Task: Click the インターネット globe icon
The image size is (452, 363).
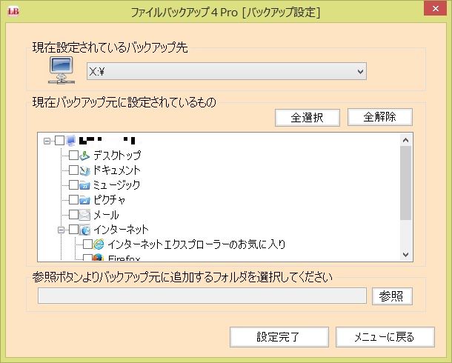Action: point(84,230)
